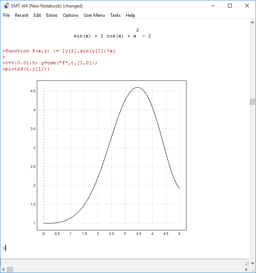Click the y-axis label '4.5' in plot
256x273 pixels.
33,91
